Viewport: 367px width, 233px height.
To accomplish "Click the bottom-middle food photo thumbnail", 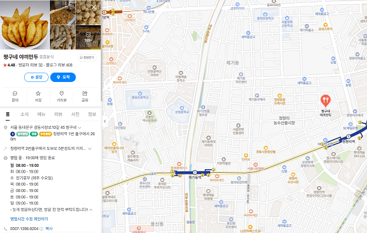I will [62, 37].
